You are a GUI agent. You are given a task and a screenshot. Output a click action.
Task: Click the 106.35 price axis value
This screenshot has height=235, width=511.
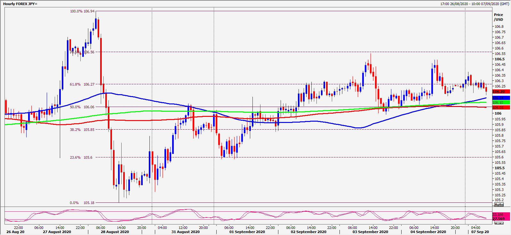[x=500, y=75]
